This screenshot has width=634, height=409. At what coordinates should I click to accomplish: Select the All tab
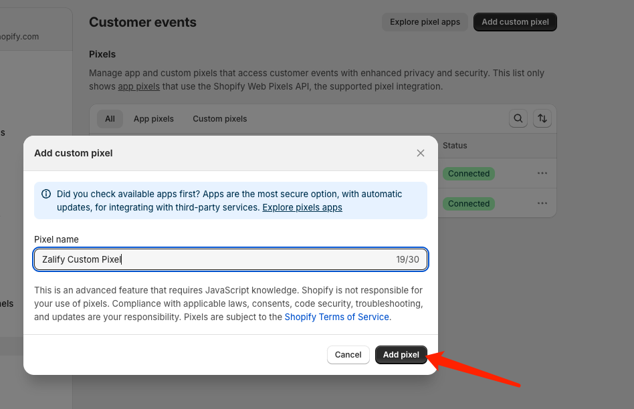110,119
